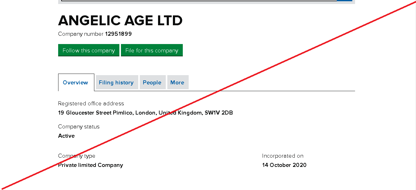Click the company number 12951899

pos(118,34)
